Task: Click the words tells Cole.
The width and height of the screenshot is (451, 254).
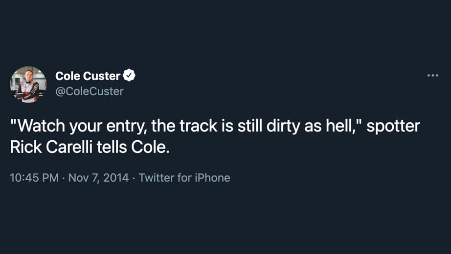Action: [133, 147]
